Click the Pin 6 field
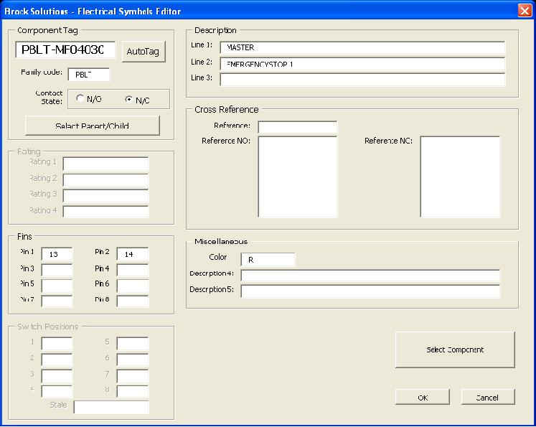 click(133, 286)
